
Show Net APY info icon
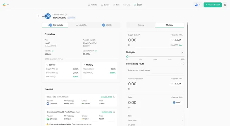(54, 77)
